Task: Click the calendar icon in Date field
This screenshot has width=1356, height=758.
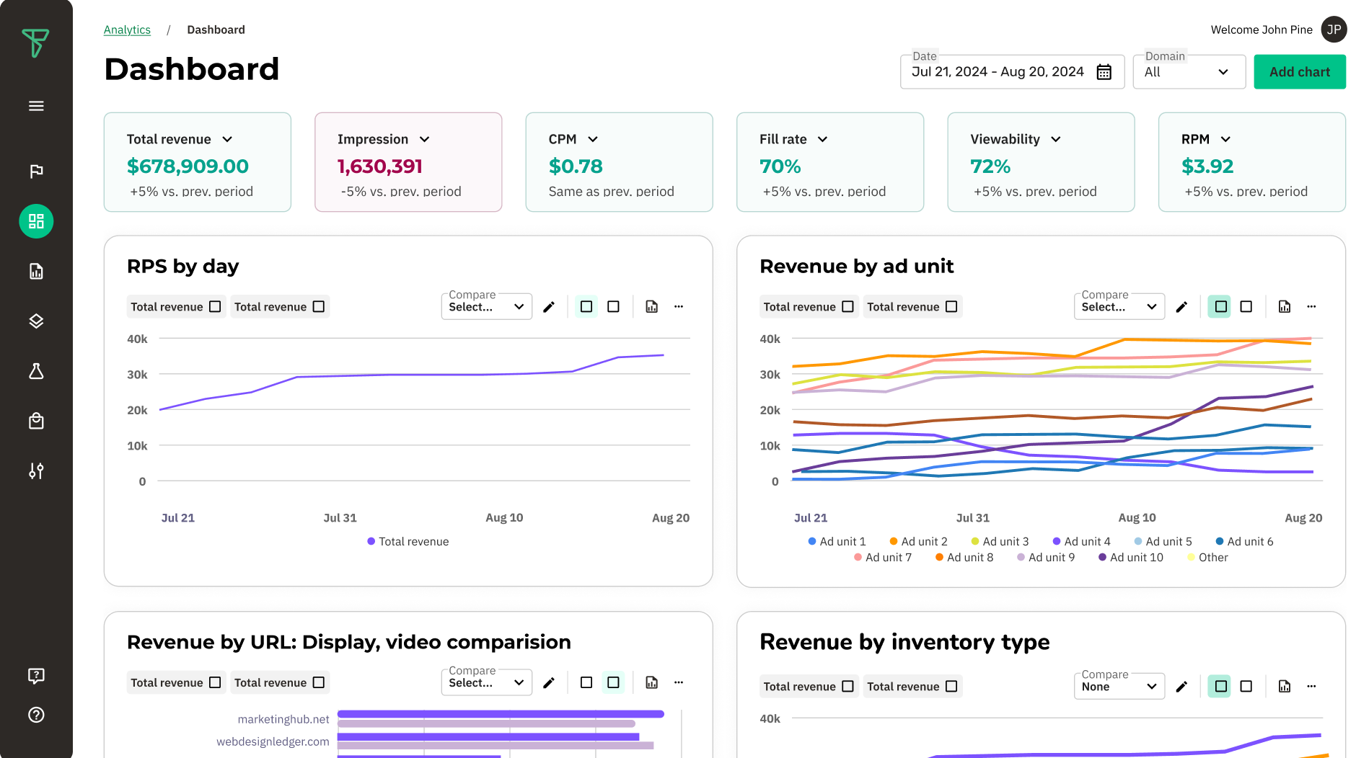Action: (1104, 72)
